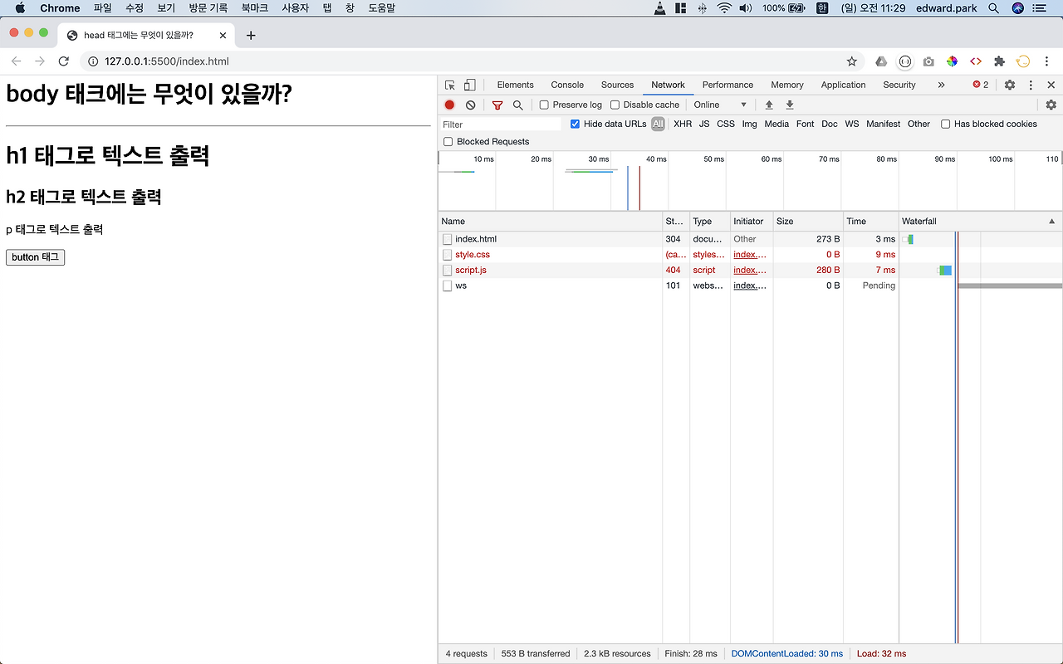Open search in the Network panel
The image size is (1063, 664).
(x=518, y=105)
